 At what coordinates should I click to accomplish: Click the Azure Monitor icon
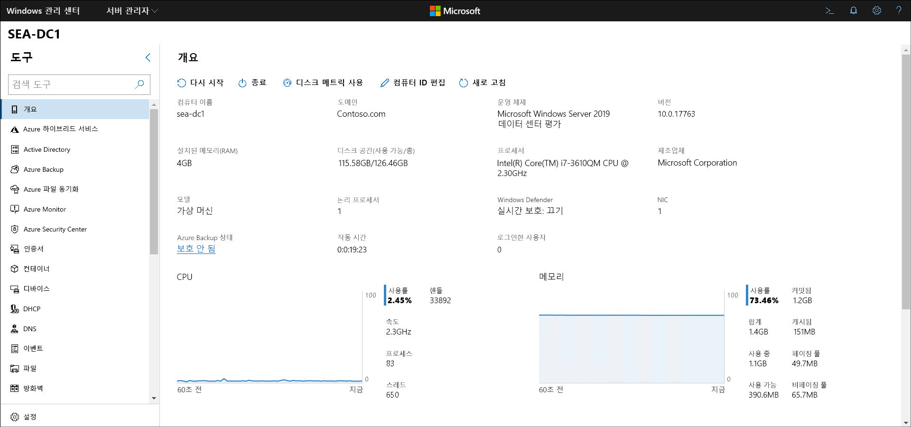pos(15,209)
